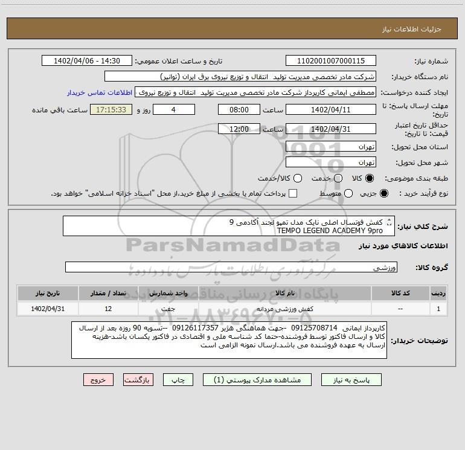The height and width of the screenshot is (450, 465).
Task: Click the delivery city field تهران
Action: pos(331,162)
